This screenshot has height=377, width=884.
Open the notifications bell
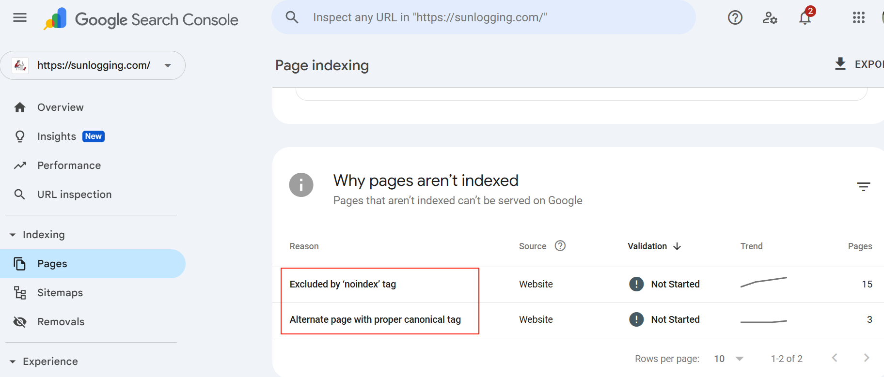coord(805,18)
